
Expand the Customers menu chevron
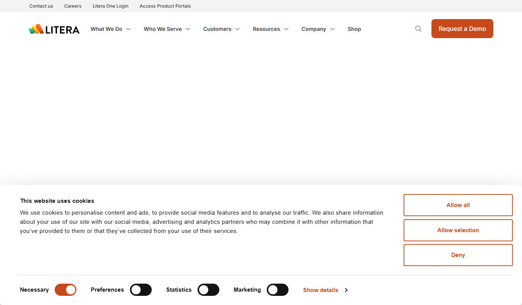pyautogui.click(x=237, y=29)
